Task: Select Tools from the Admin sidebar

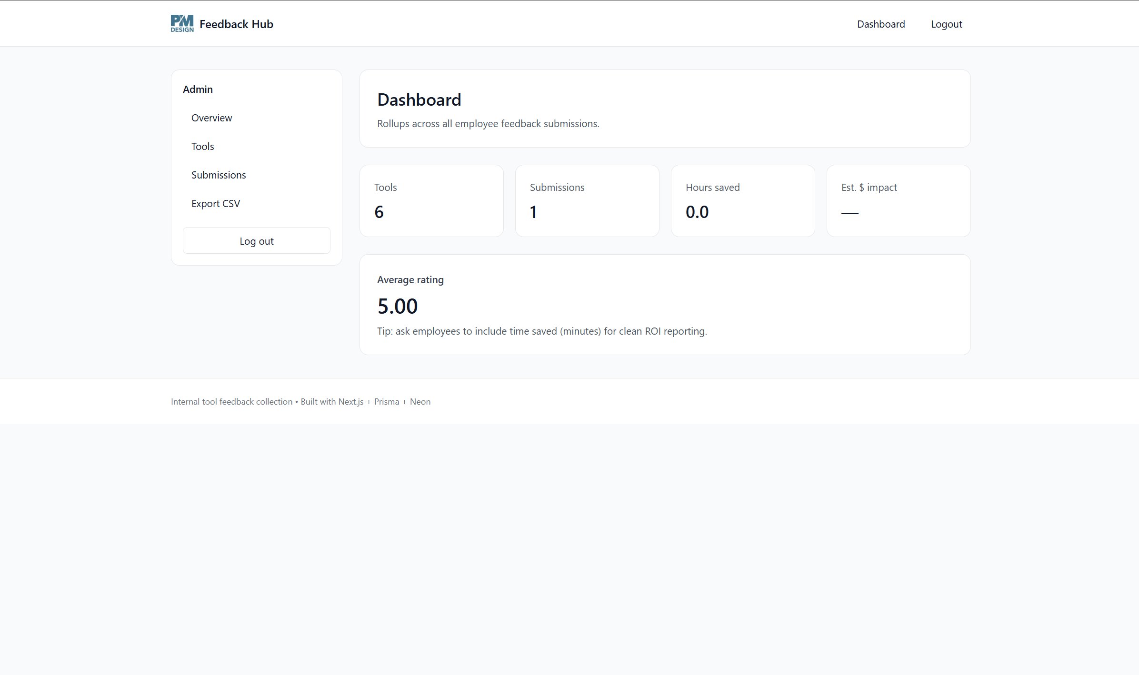Action: click(202, 146)
